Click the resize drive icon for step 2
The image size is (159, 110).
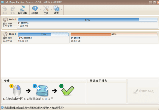click(x=42, y=91)
